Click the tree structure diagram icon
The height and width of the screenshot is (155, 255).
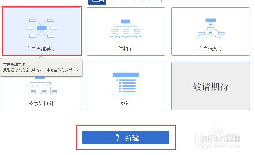click(x=42, y=86)
